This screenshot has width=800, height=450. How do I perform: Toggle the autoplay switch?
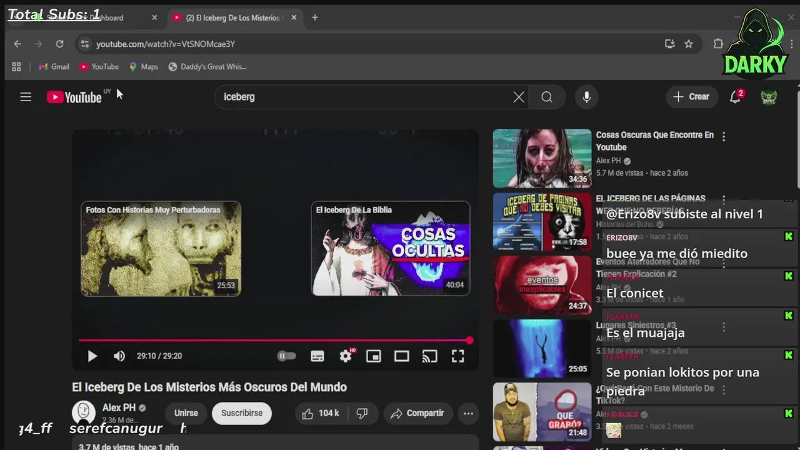[x=286, y=356]
